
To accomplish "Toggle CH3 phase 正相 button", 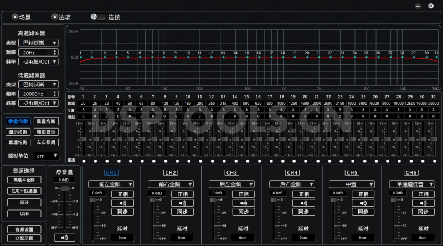I will pyautogui.click(x=243, y=194).
